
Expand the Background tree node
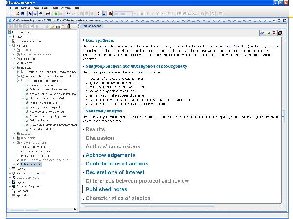[x=14, y=59]
